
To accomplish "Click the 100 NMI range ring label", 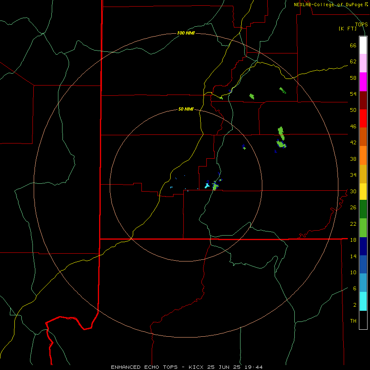I will pyautogui.click(x=186, y=33).
